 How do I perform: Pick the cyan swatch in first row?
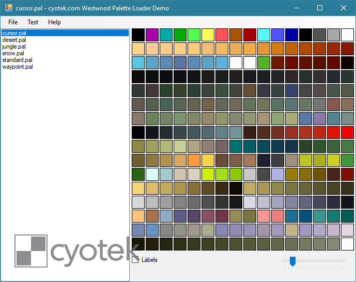tap(264, 35)
